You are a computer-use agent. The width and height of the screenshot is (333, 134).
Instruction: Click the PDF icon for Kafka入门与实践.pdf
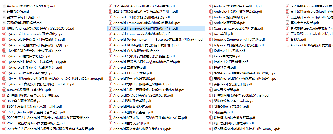[211, 51]
